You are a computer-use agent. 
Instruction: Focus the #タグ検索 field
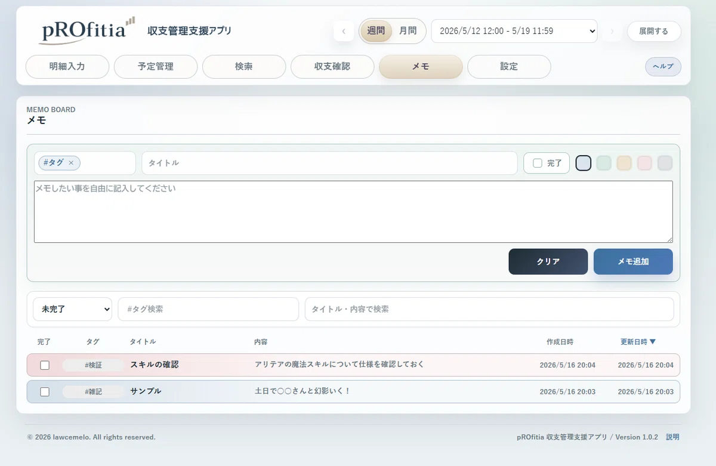pos(208,309)
